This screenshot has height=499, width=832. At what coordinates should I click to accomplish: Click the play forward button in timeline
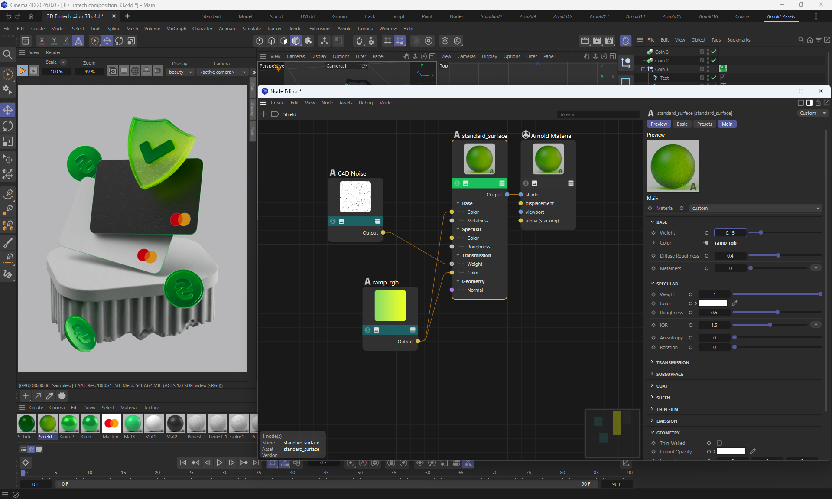219,463
